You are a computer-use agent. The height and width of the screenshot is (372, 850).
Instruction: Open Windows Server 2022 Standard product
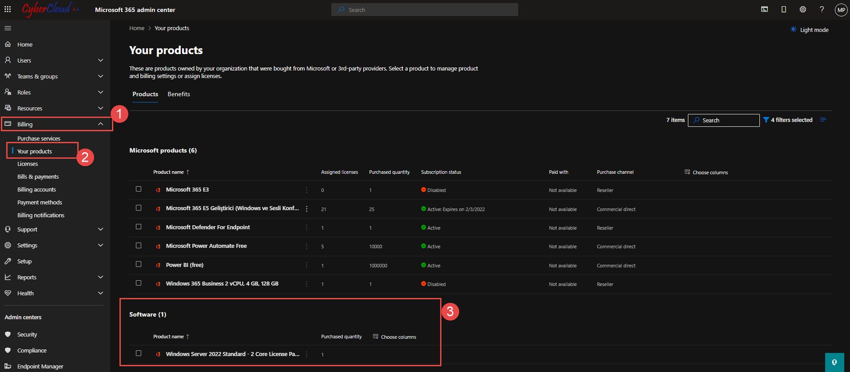coord(233,354)
